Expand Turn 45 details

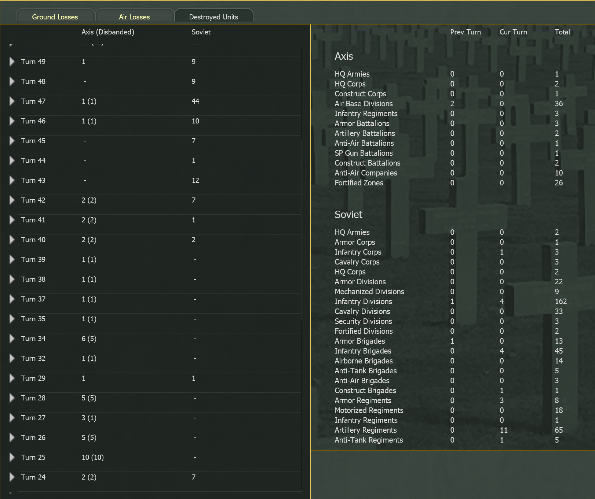pyautogui.click(x=12, y=141)
